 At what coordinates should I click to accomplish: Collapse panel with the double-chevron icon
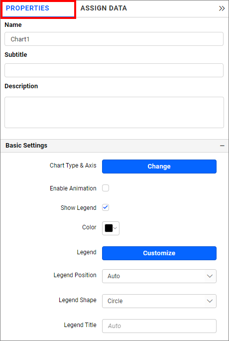(222, 8)
